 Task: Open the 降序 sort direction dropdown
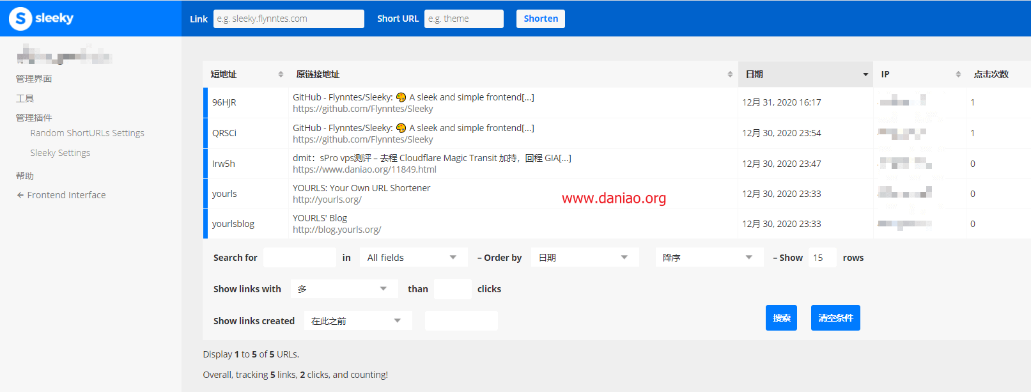pyautogui.click(x=709, y=258)
